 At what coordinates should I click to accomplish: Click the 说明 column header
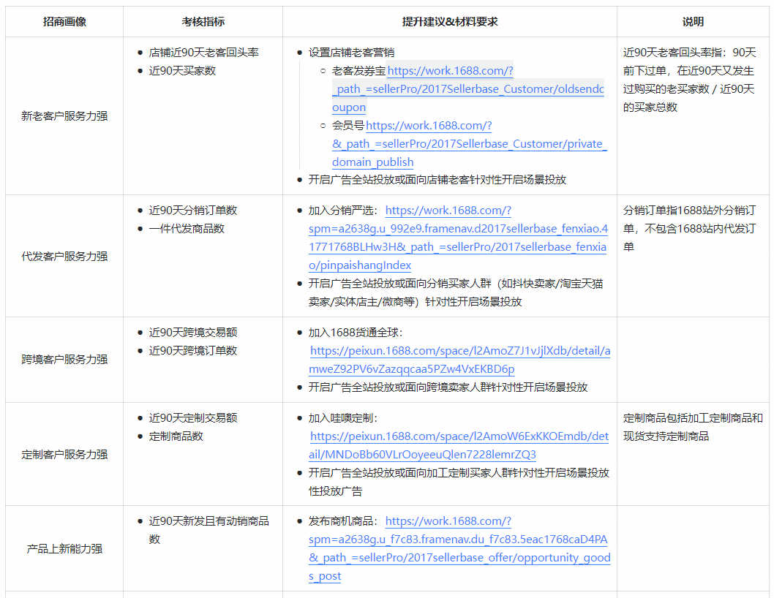692,22
